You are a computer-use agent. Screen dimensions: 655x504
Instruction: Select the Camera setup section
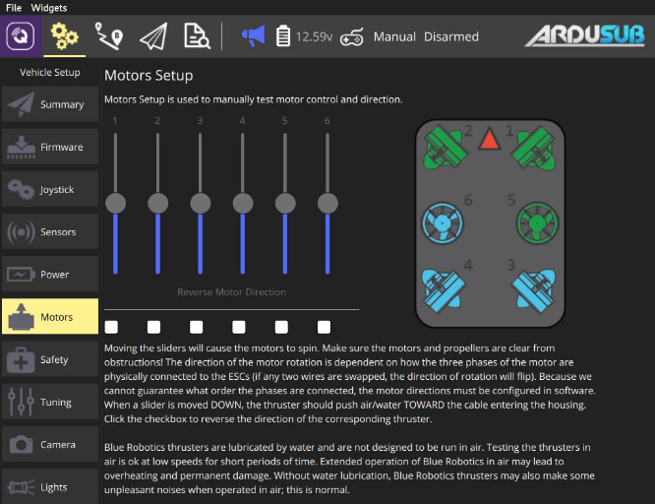[50, 444]
